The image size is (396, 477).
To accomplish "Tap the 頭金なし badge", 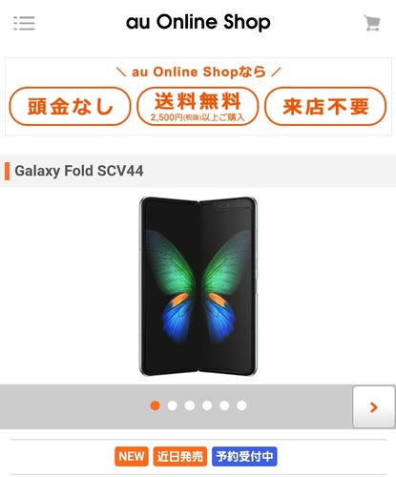I will [70, 106].
